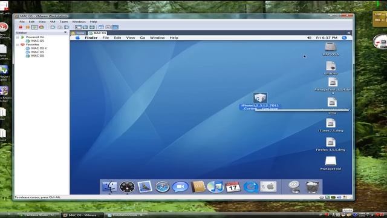Click the orange Suspend toolbar icon

pos(28,27)
